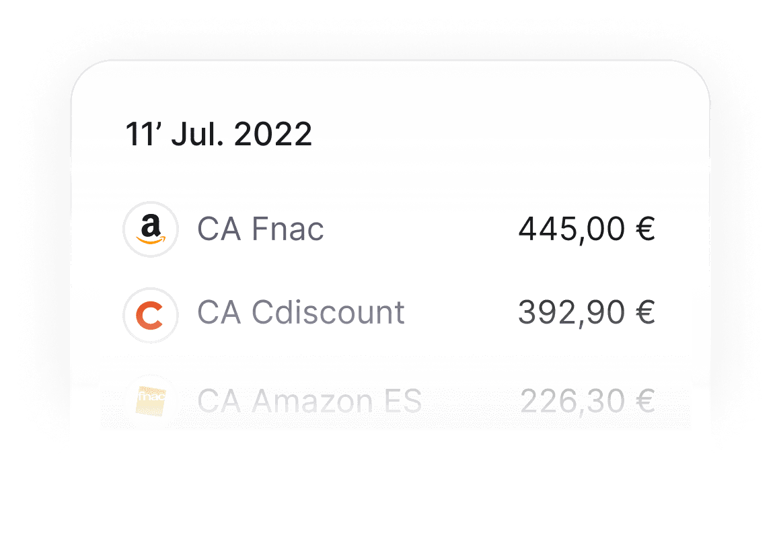Select the faded 226,30 € amount

[x=588, y=401]
